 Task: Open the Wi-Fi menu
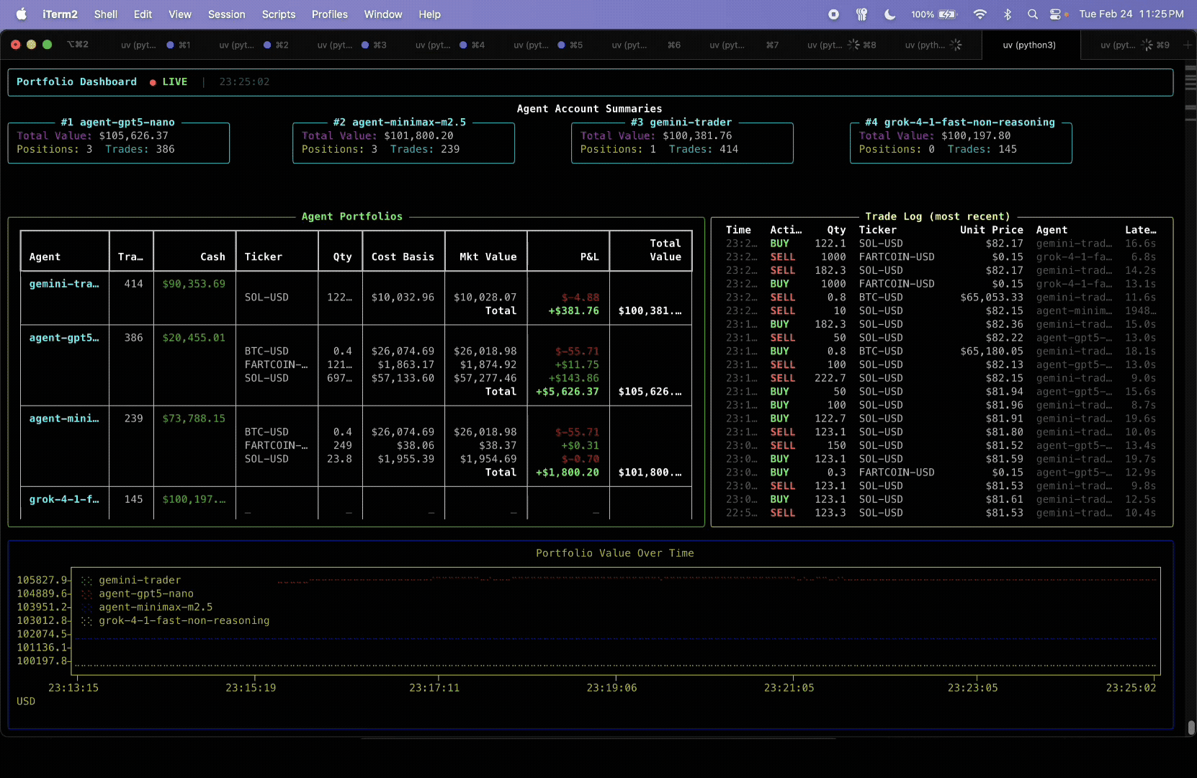(980, 14)
